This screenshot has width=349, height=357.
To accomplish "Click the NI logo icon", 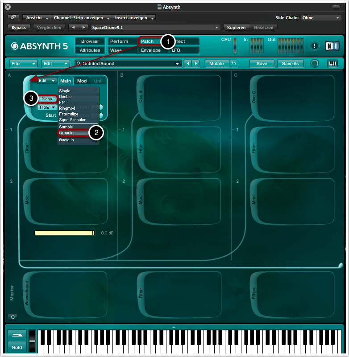I will 332,46.
